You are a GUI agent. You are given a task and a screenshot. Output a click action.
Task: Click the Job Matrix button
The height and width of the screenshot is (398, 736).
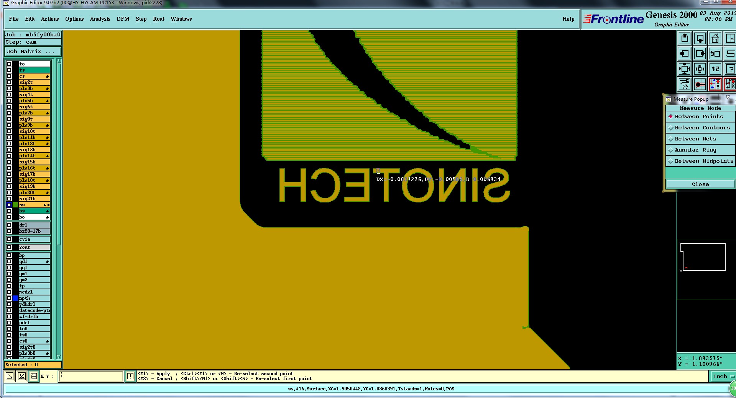tap(33, 51)
